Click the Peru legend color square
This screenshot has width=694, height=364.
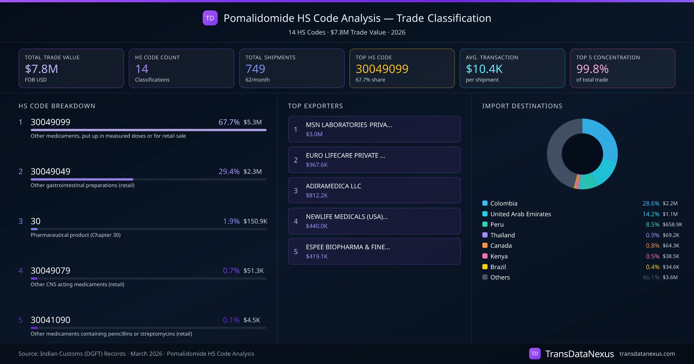pos(485,224)
